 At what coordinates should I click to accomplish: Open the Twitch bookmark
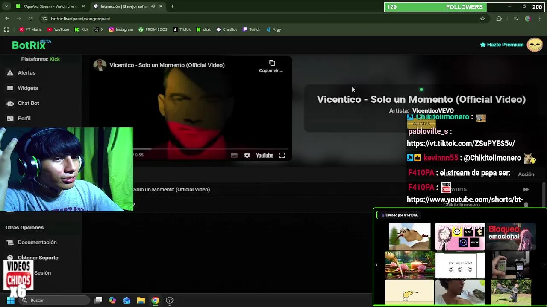(252, 29)
